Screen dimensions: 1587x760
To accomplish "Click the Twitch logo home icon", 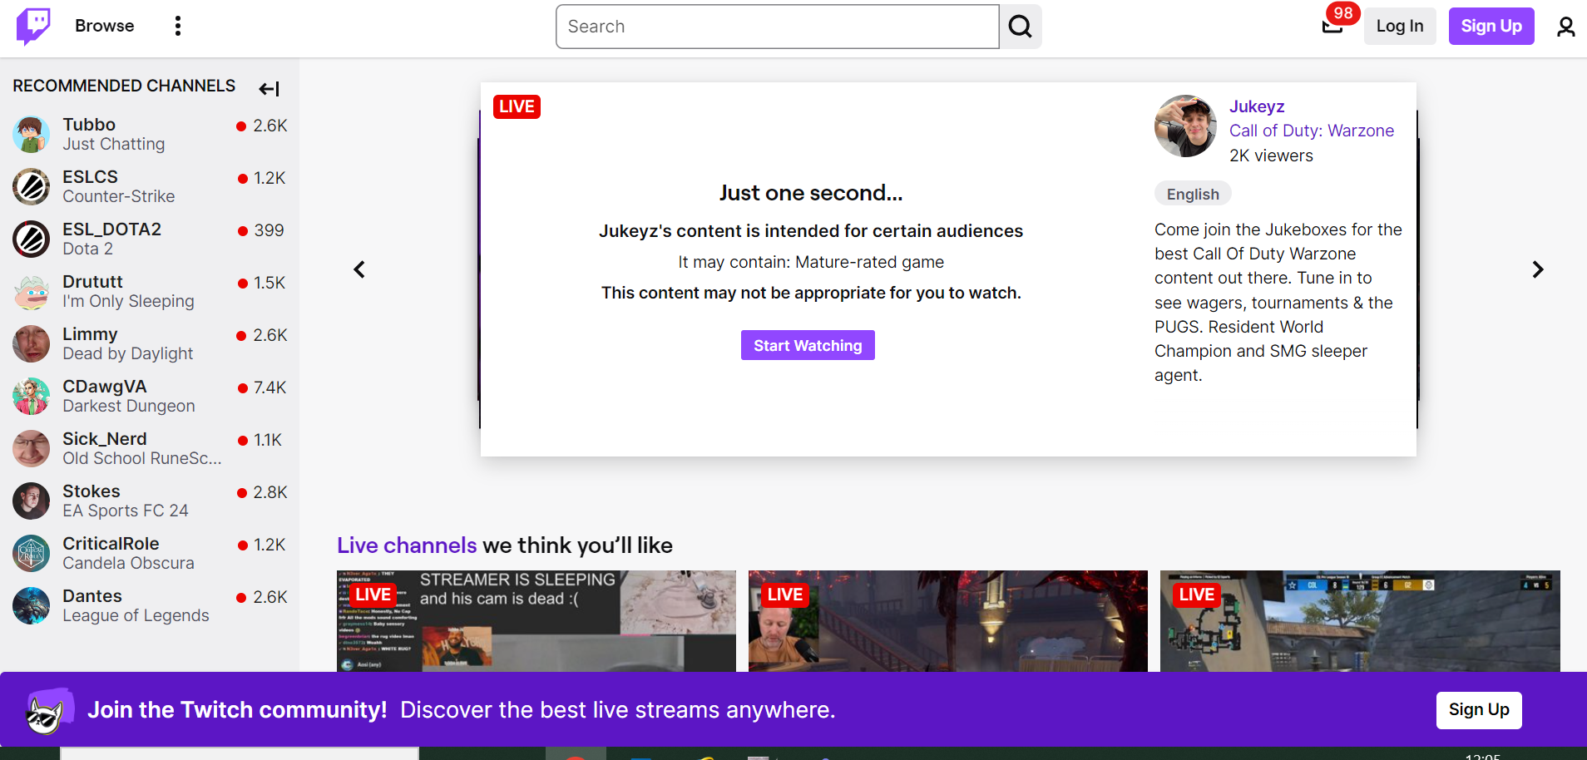I will pyautogui.click(x=33, y=27).
